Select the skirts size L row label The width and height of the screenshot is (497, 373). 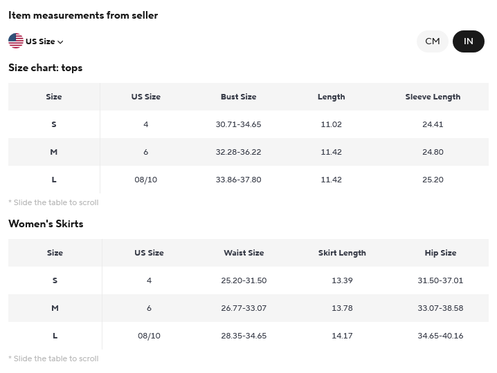55,336
